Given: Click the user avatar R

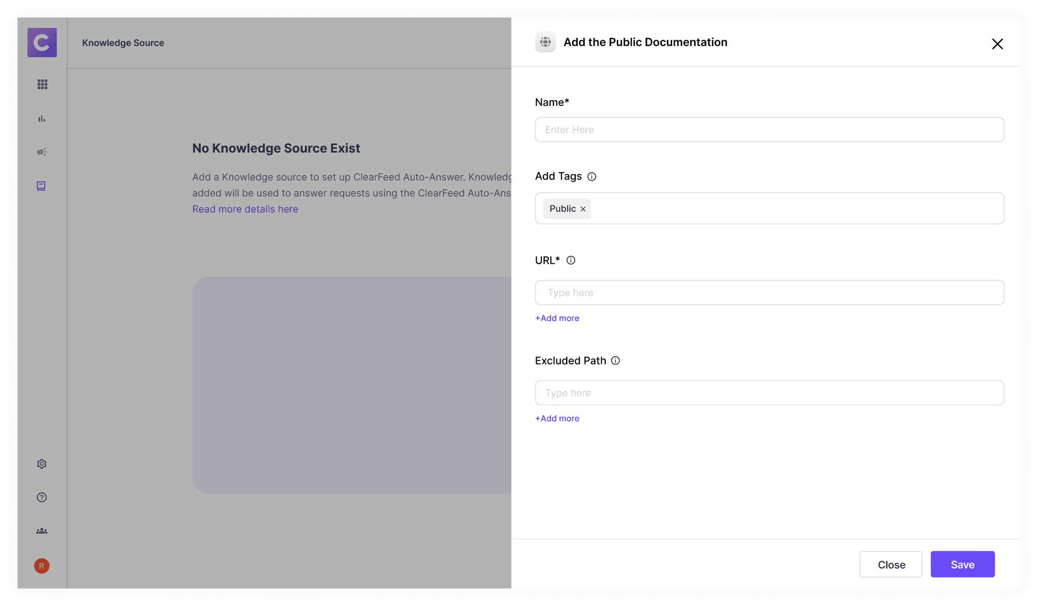Looking at the screenshot, I should point(42,565).
